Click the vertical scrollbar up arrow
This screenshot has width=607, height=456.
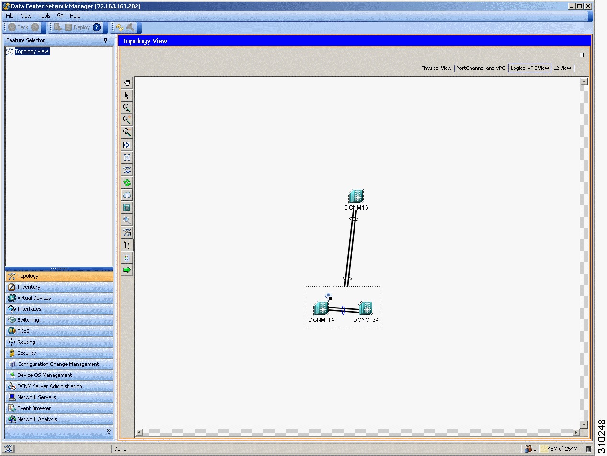(584, 81)
